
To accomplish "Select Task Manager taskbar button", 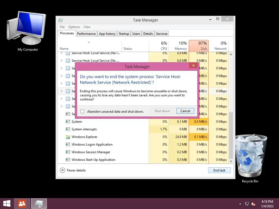I will 39,204.
